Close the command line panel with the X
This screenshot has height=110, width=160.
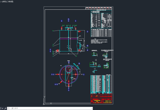2,108
